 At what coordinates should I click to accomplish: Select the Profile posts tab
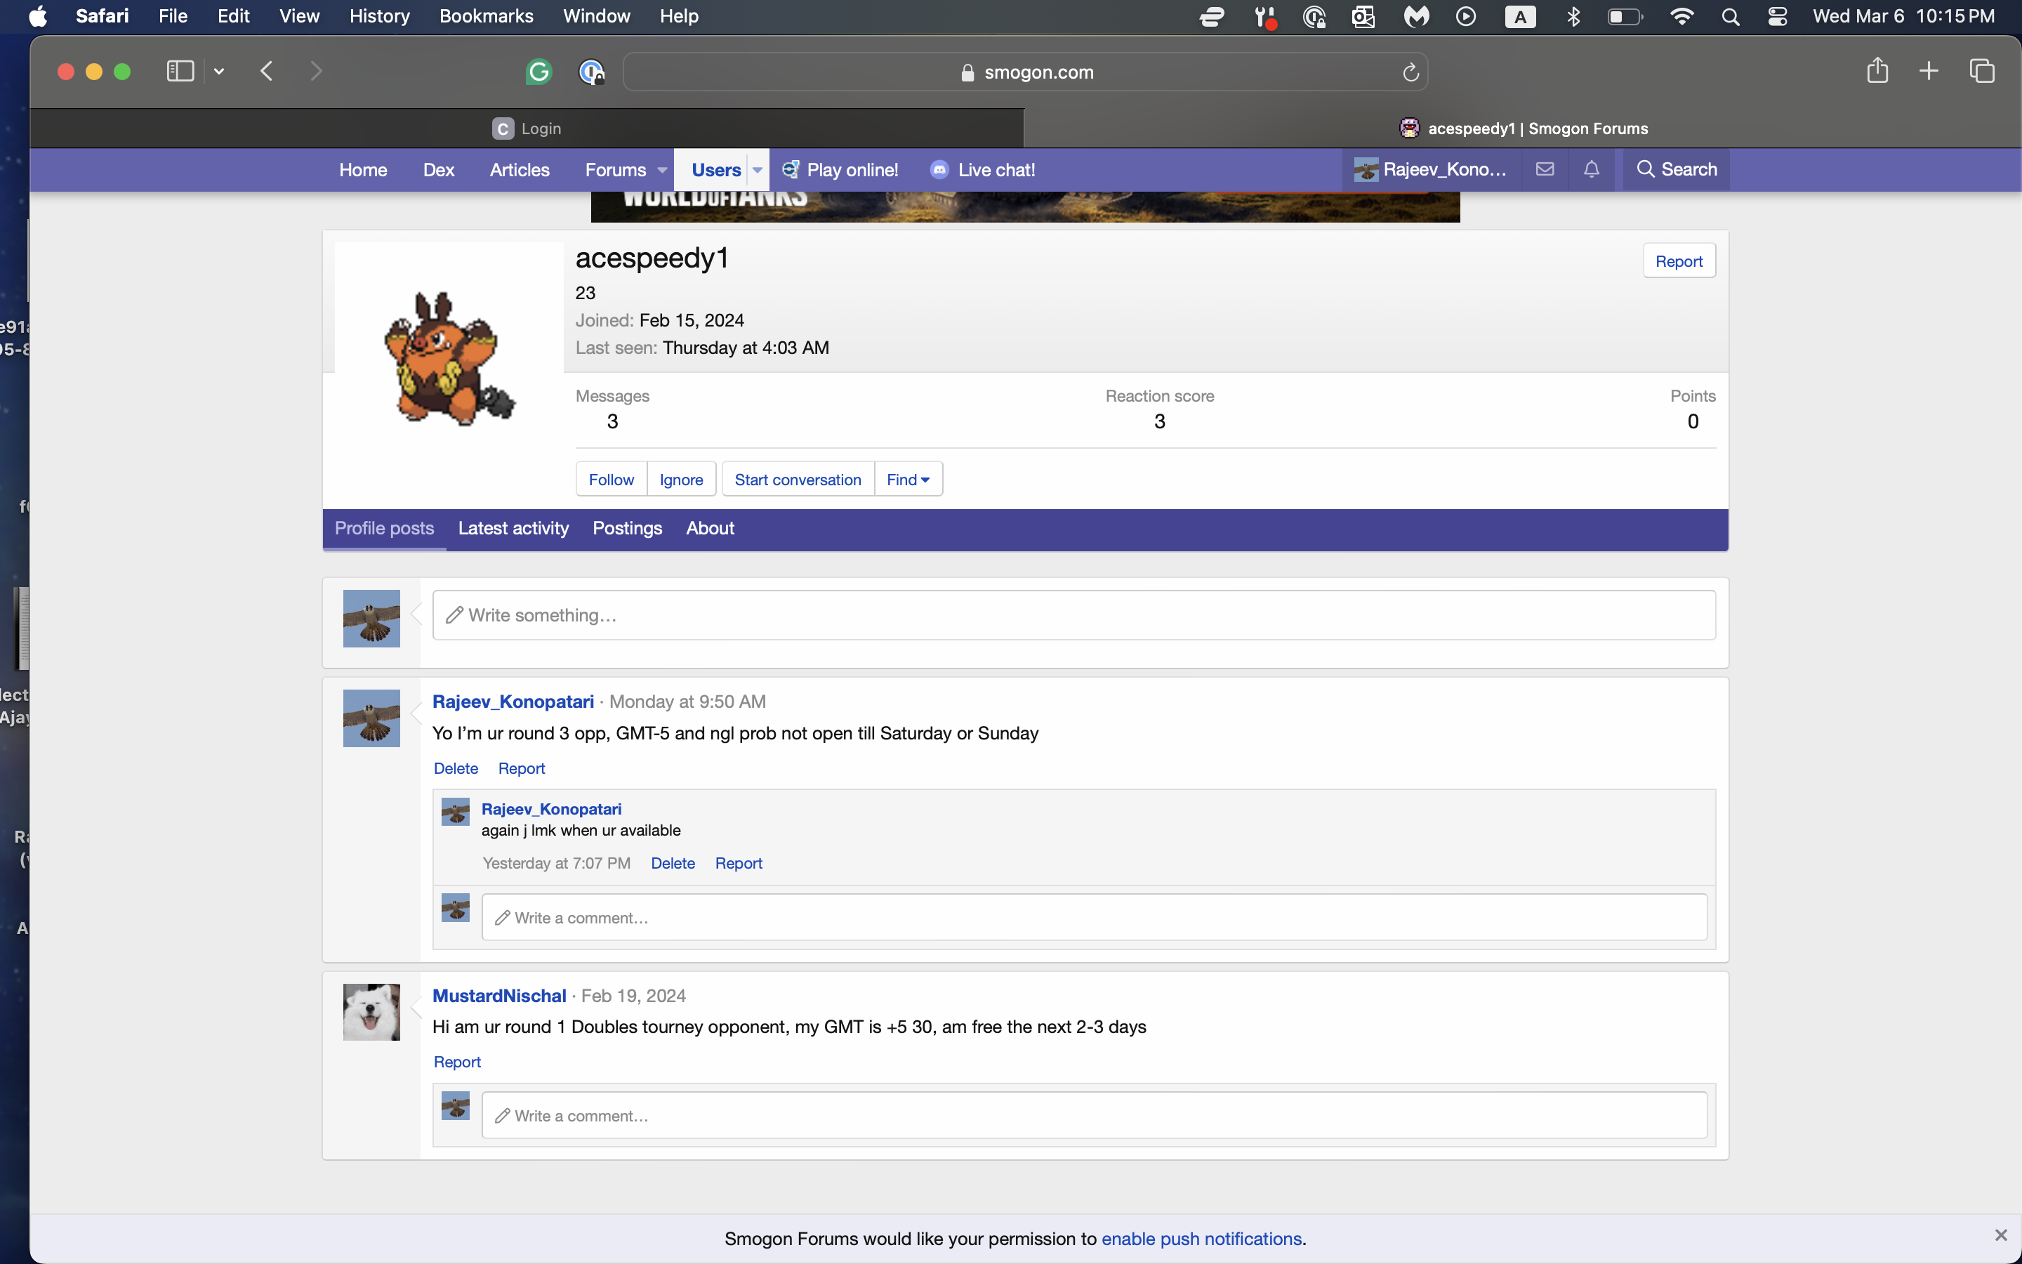pyautogui.click(x=384, y=528)
